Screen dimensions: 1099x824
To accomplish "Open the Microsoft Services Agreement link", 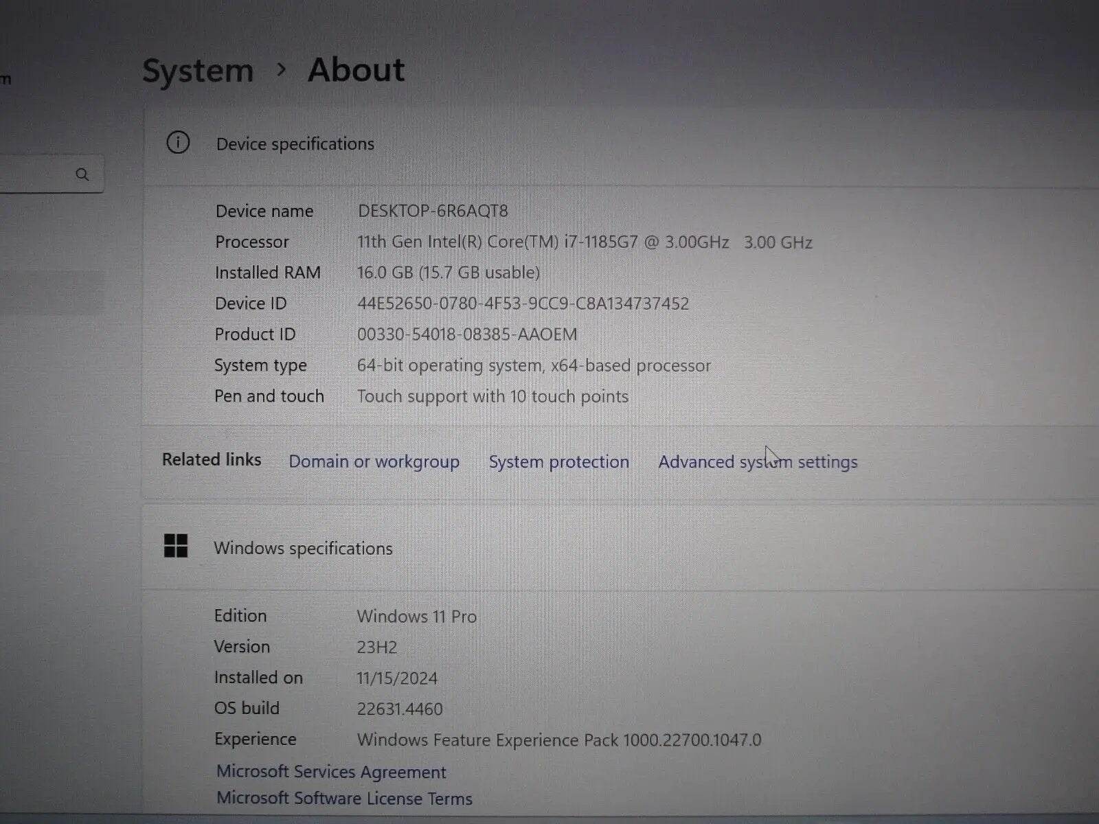I will pos(331,772).
